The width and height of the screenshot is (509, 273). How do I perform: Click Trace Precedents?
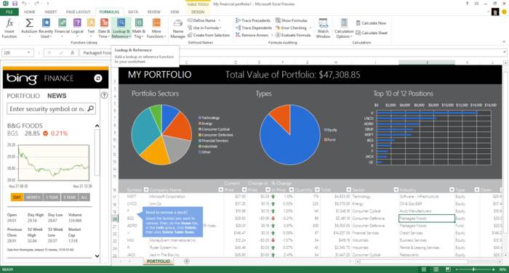(253, 20)
